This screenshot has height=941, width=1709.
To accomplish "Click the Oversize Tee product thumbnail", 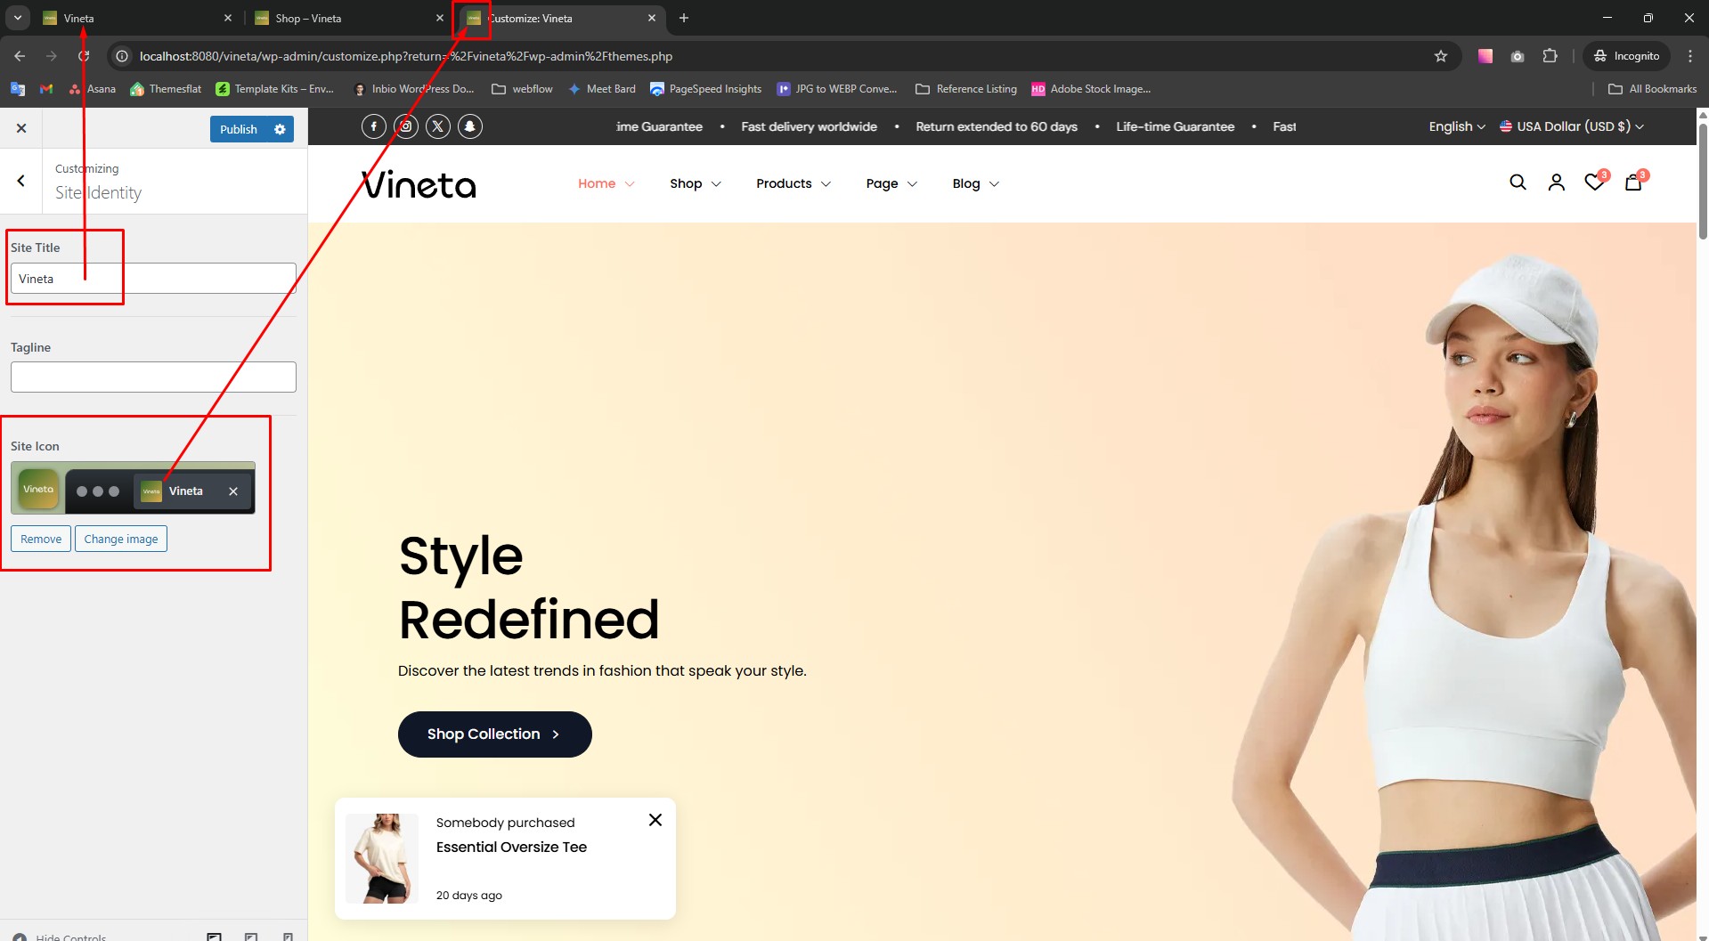I will [382, 858].
